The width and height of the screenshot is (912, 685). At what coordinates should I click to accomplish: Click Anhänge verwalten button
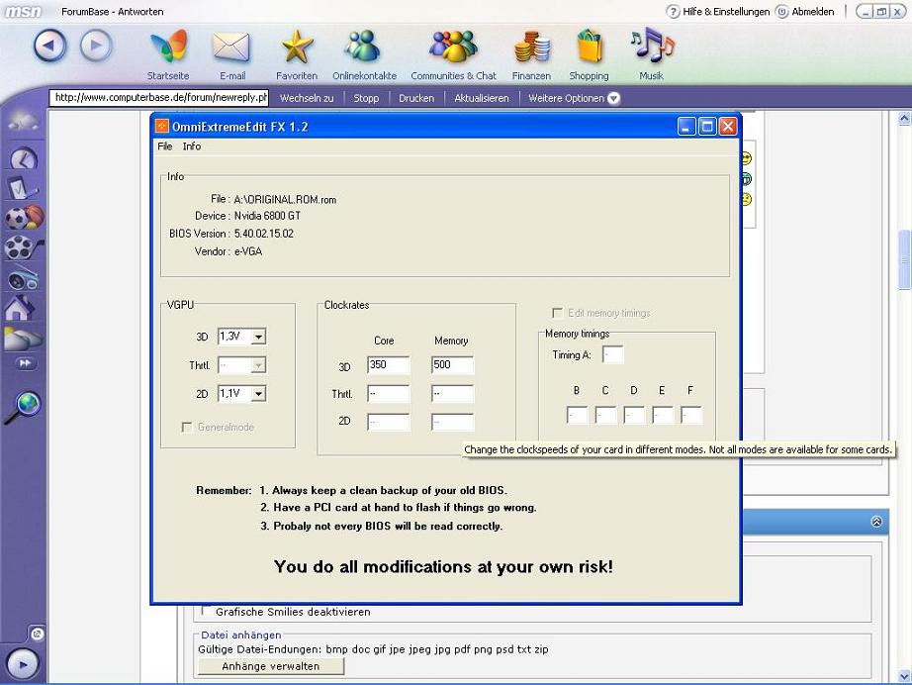coord(271,666)
